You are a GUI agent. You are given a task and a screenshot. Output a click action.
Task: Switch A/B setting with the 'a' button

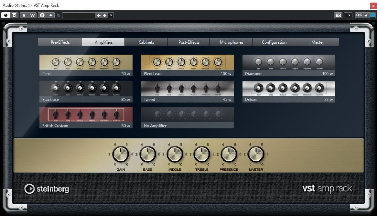(42, 15)
